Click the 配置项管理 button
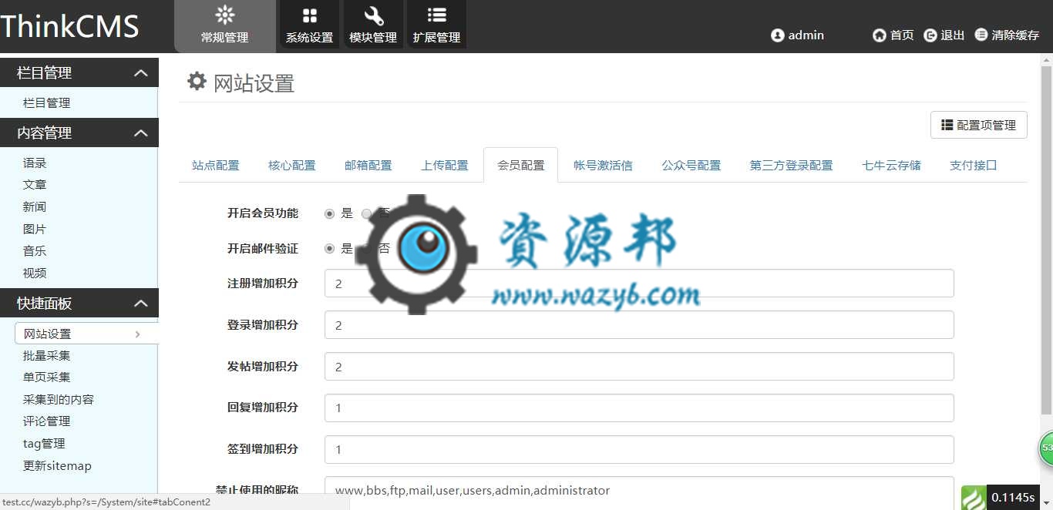Image resolution: width=1053 pixels, height=510 pixels. pyautogui.click(x=979, y=126)
